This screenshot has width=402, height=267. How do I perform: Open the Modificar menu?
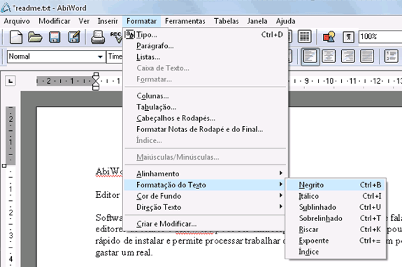click(x=54, y=21)
